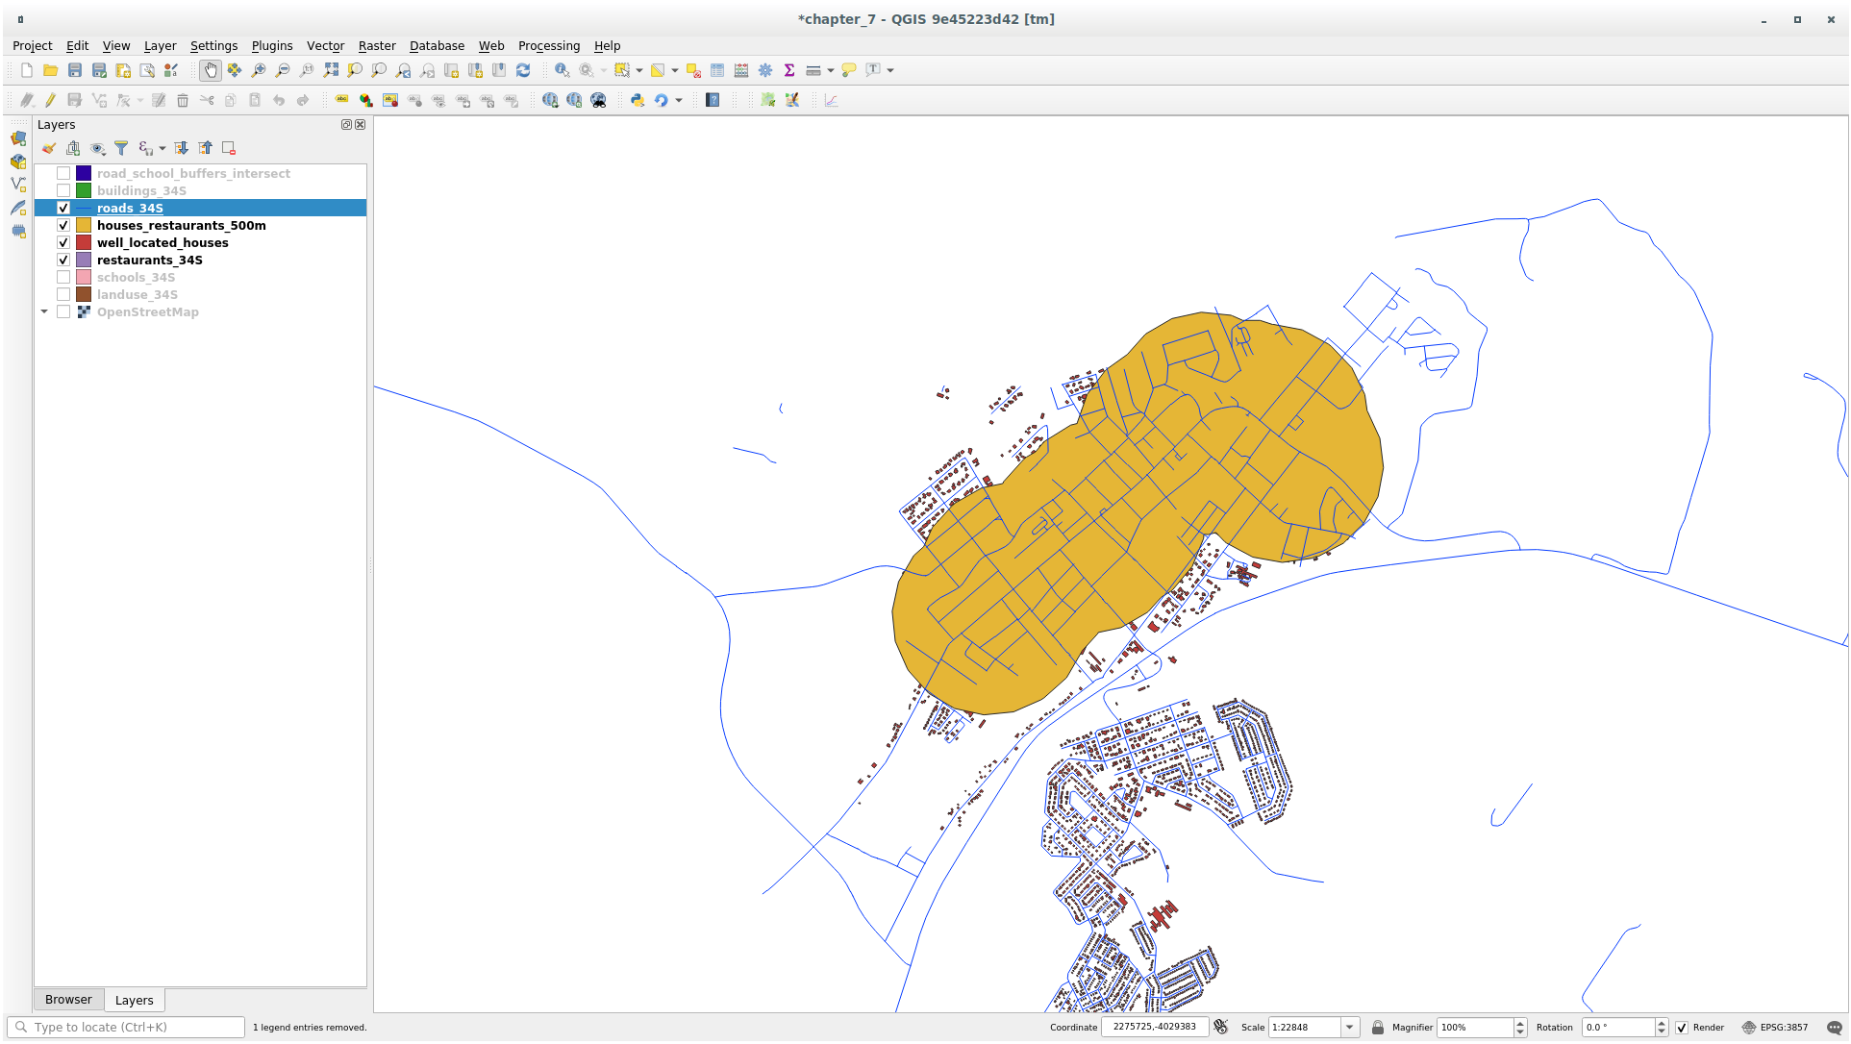The width and height of the screenshot is (1851, 1044).
Task: Click the Save Project icon
Action: [75, 70]
